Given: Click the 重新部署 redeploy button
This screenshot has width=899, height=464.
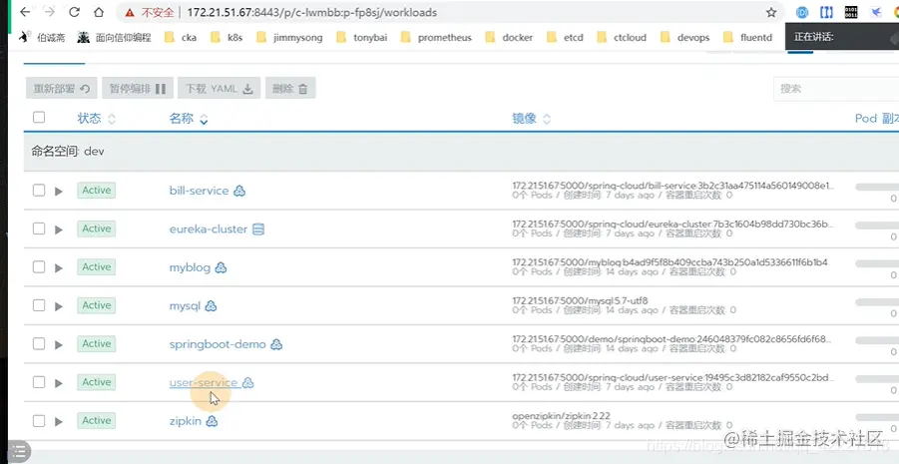Looking at the screenshot, I should [61, 89].
